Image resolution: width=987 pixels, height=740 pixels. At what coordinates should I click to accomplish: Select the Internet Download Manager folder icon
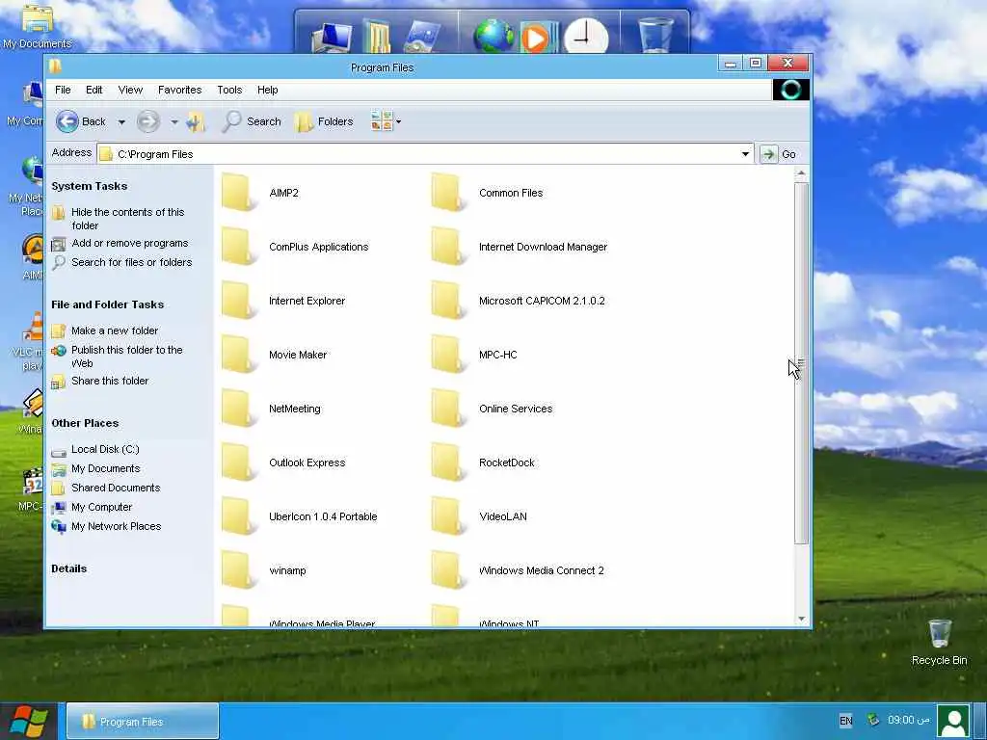pos(448,247)
